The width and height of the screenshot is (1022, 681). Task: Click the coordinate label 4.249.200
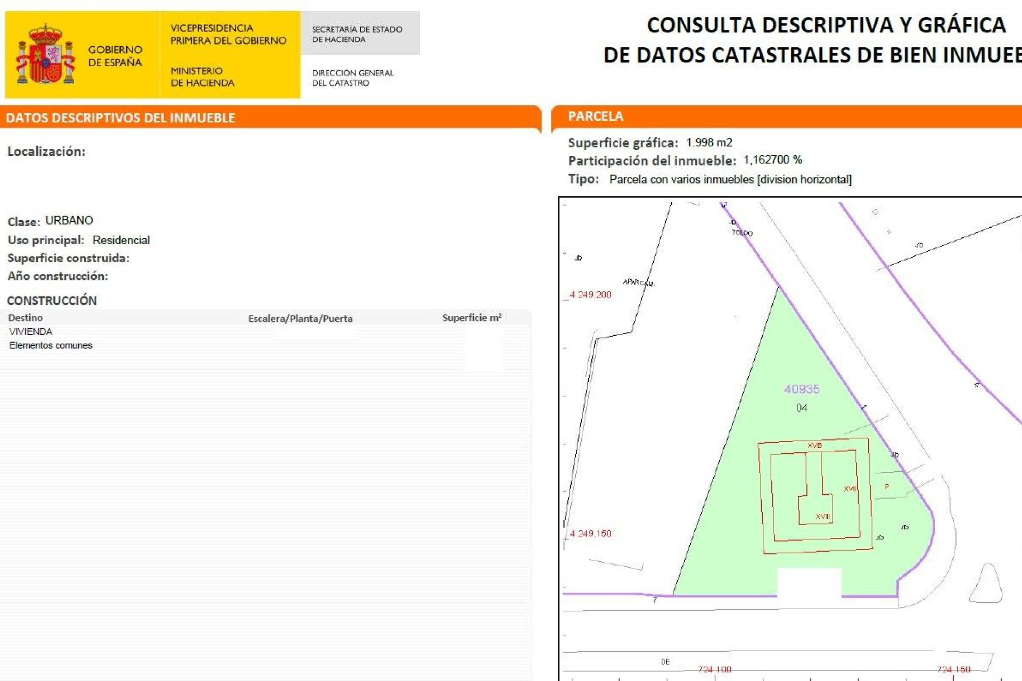[x=590, y=294]
